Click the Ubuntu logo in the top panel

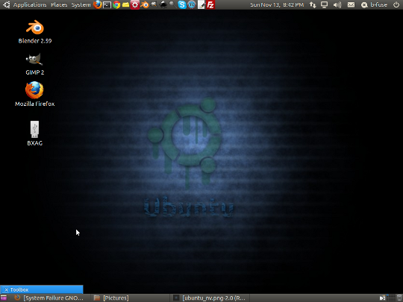pos(6,4)
